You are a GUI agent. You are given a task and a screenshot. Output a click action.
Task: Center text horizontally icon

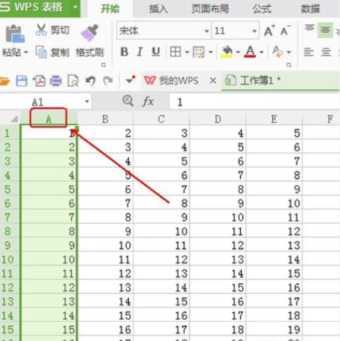pyautogui.click(x=326, y=52)
